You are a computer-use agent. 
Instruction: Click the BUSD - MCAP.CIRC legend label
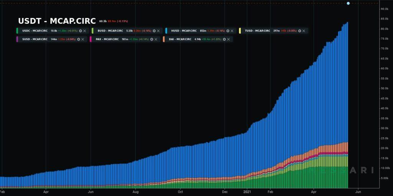(x=111, y=31)
